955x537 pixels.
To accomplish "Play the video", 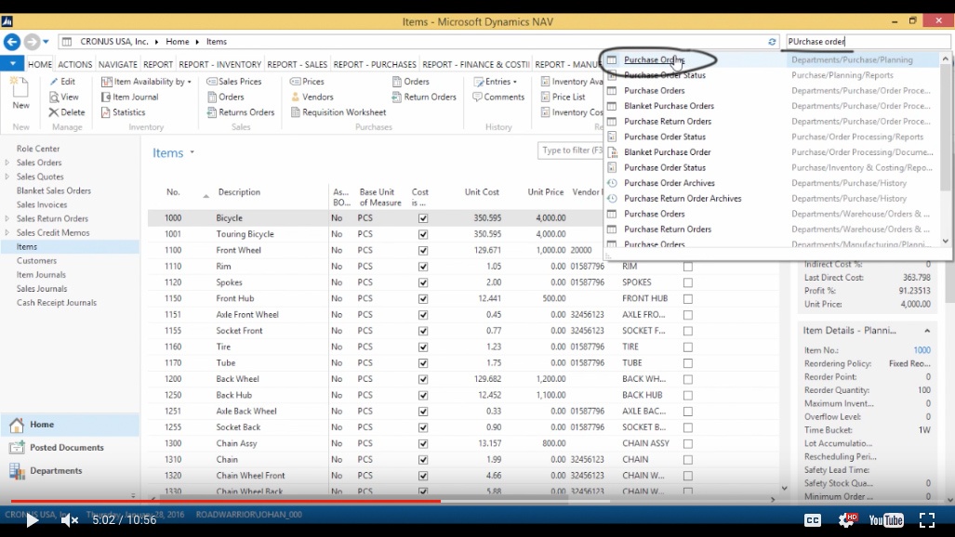I will (31, 520).
